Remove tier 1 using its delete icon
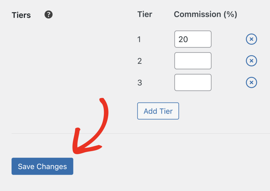270x191 pixels. tap(251, 39)
